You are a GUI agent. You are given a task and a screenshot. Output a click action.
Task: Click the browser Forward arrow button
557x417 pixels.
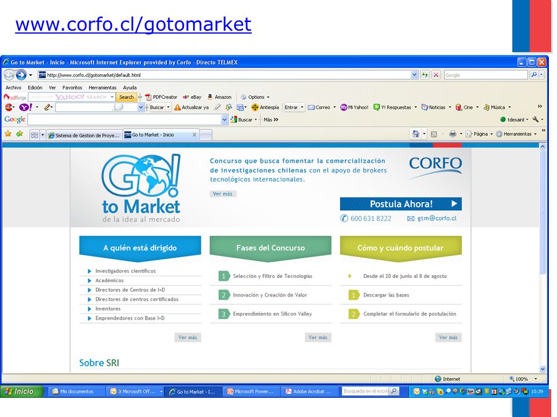pos(21,75)
